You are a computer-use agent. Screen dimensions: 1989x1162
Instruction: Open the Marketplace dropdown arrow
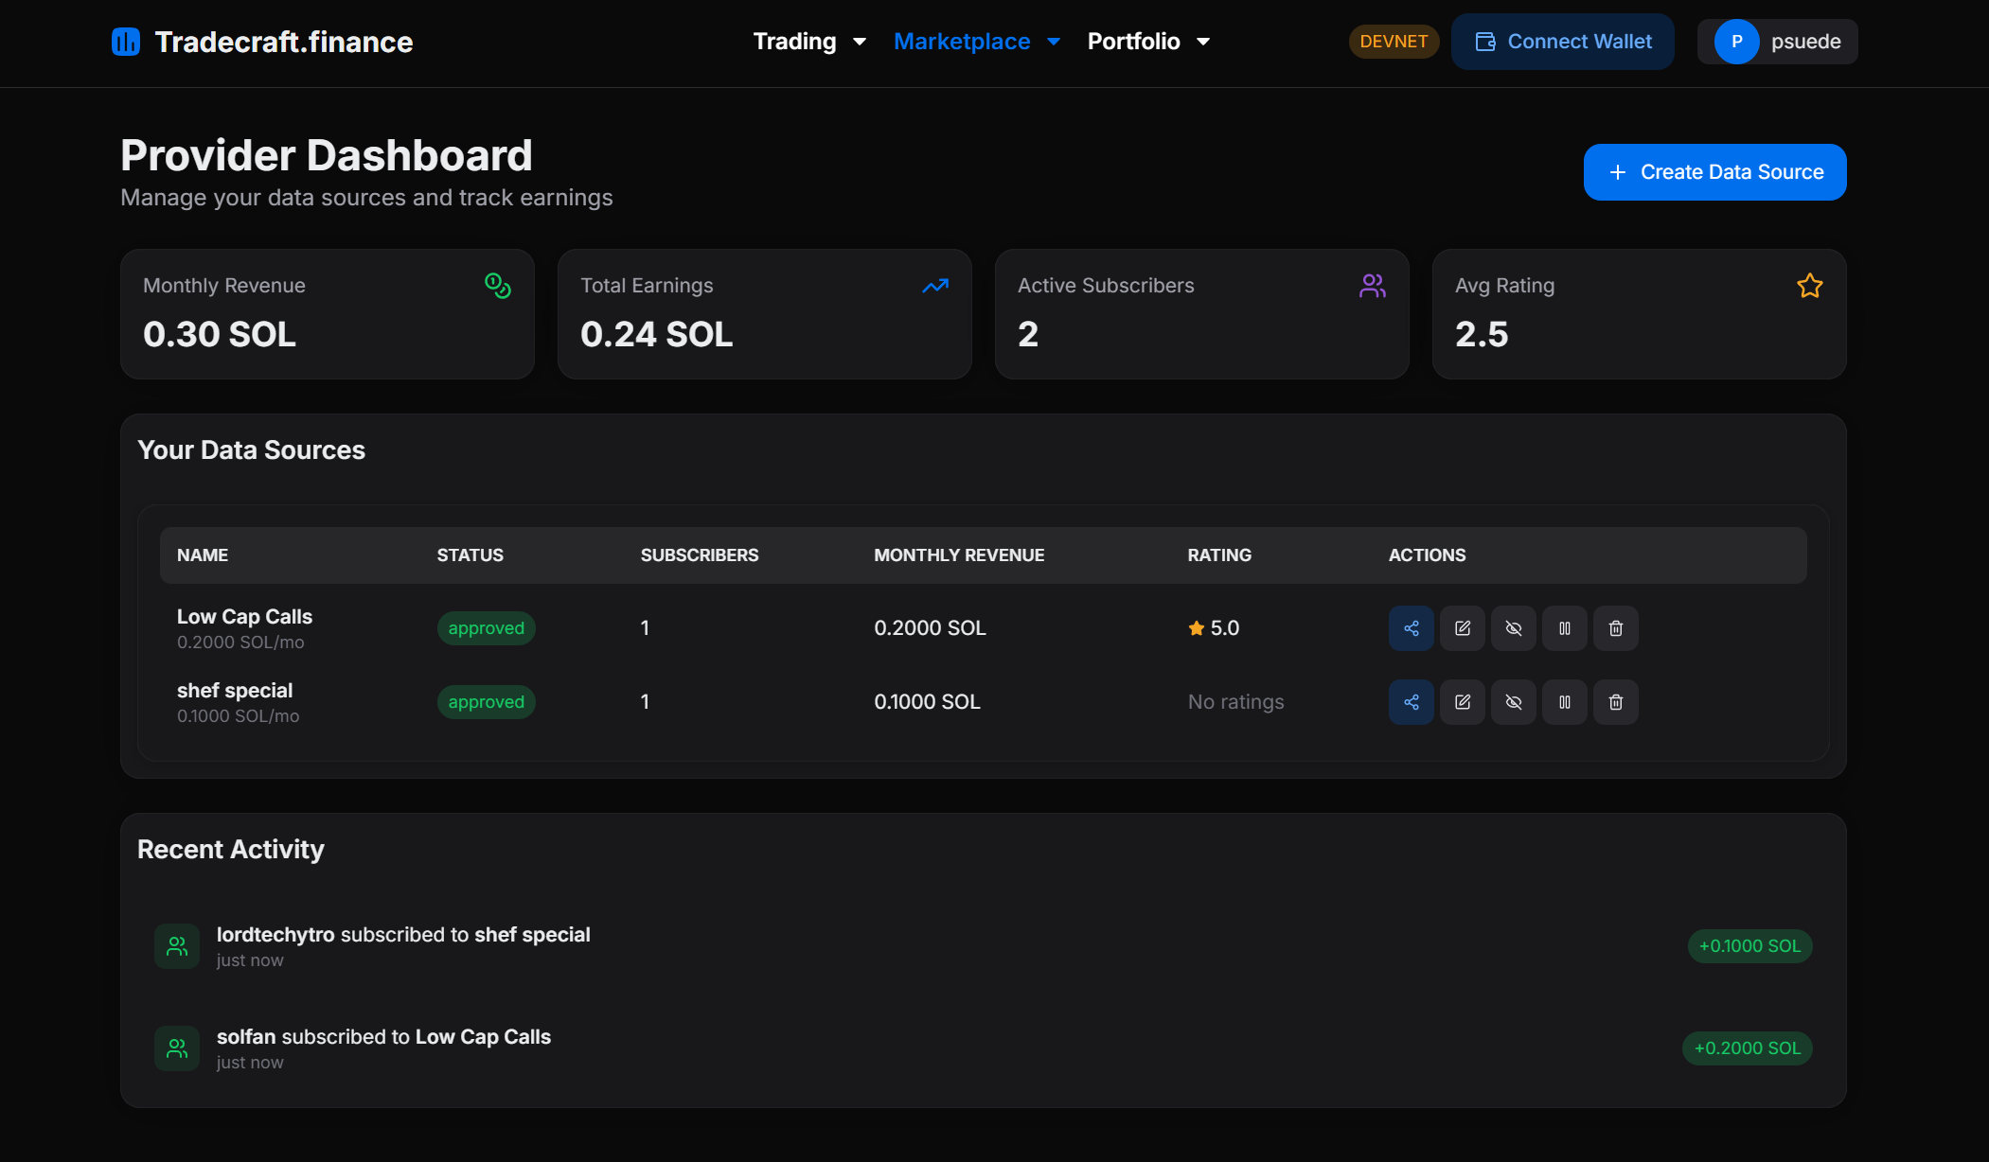1053,42
